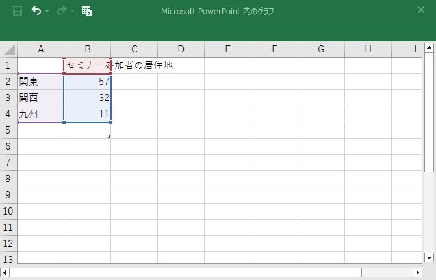Select cell containing 関東
Image resolution: width=436 pixels, height=280 pixels.
[x=40, y=82]
